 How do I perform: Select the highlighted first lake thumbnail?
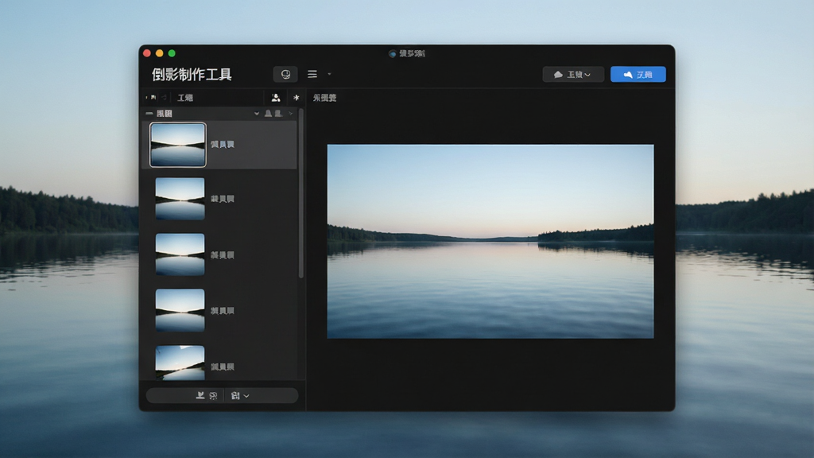(177, 145)
